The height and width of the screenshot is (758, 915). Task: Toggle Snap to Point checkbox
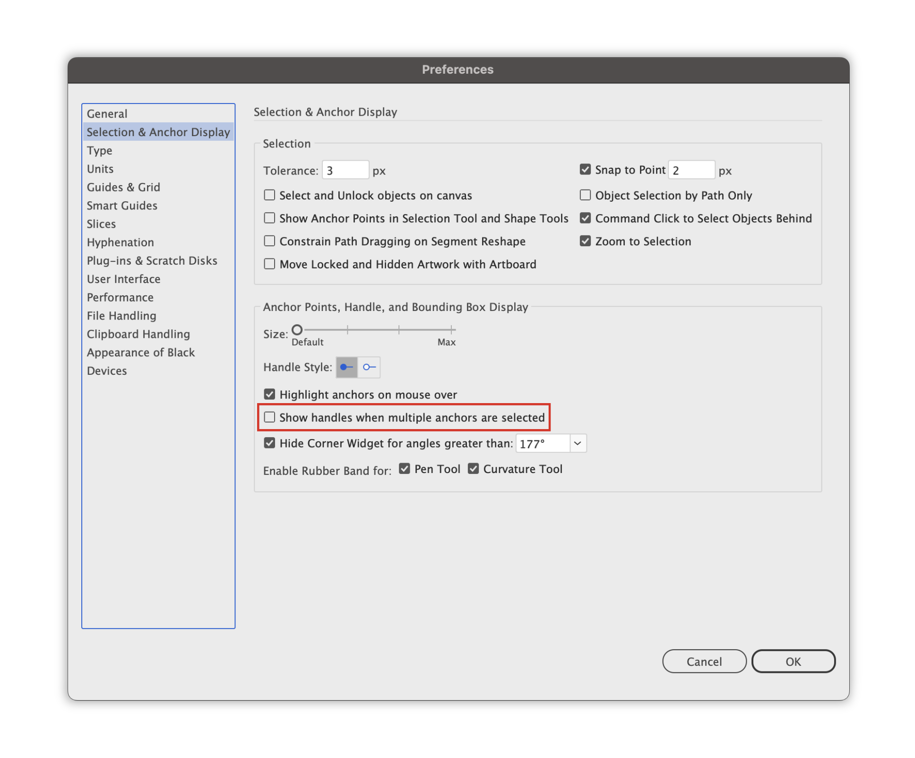tap(585, 170)
